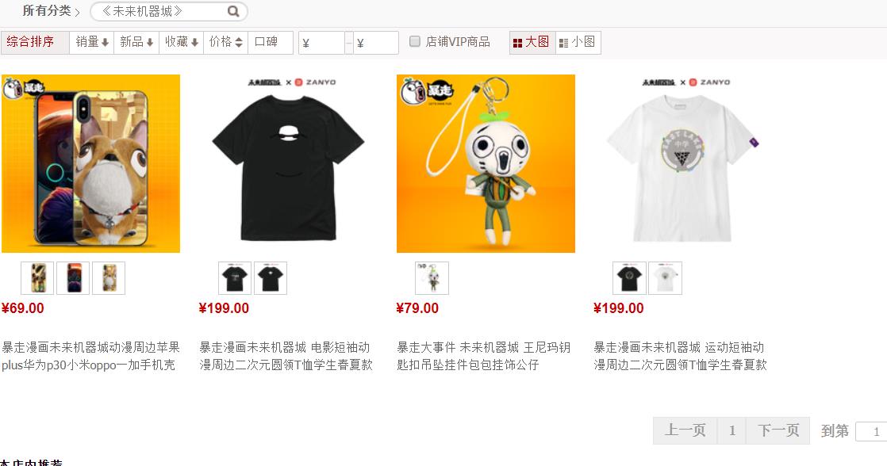Click maximum price input field
The image size is (887, 466).
point(375,43)
